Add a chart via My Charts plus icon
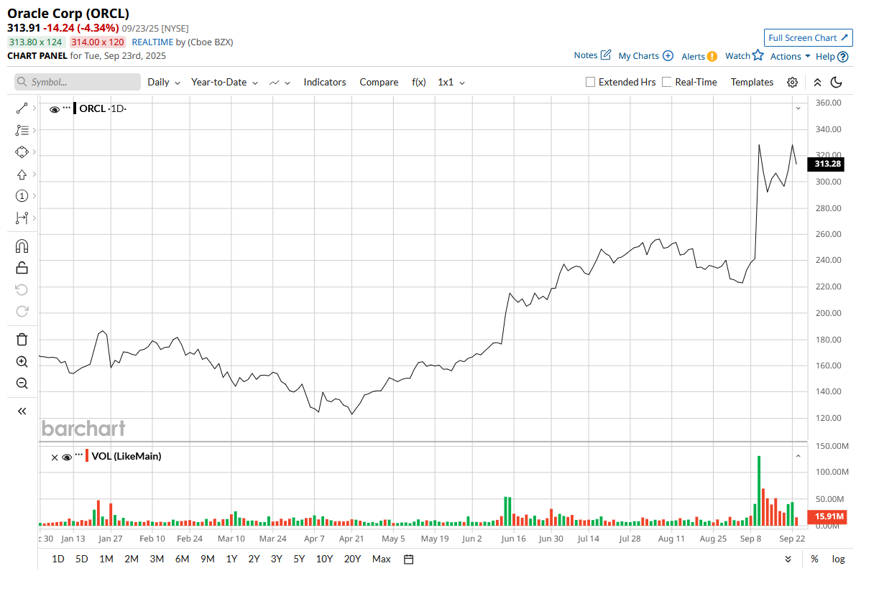 coord(668,55)
